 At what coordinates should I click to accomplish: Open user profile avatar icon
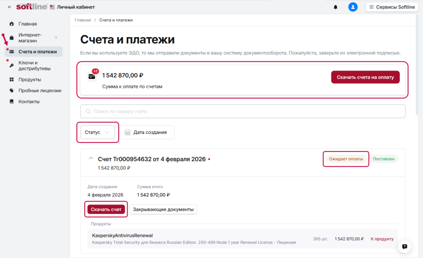353,7
